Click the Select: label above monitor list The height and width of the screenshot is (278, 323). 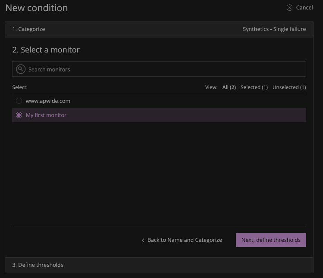(x=20, y=87)
